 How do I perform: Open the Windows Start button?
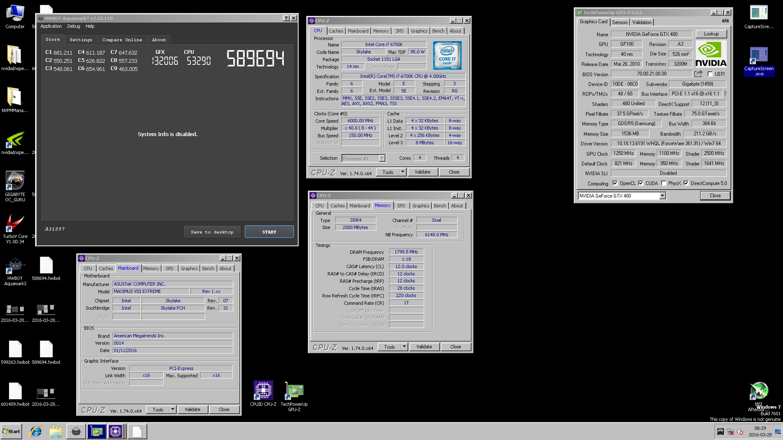click(x=11, y=431)
